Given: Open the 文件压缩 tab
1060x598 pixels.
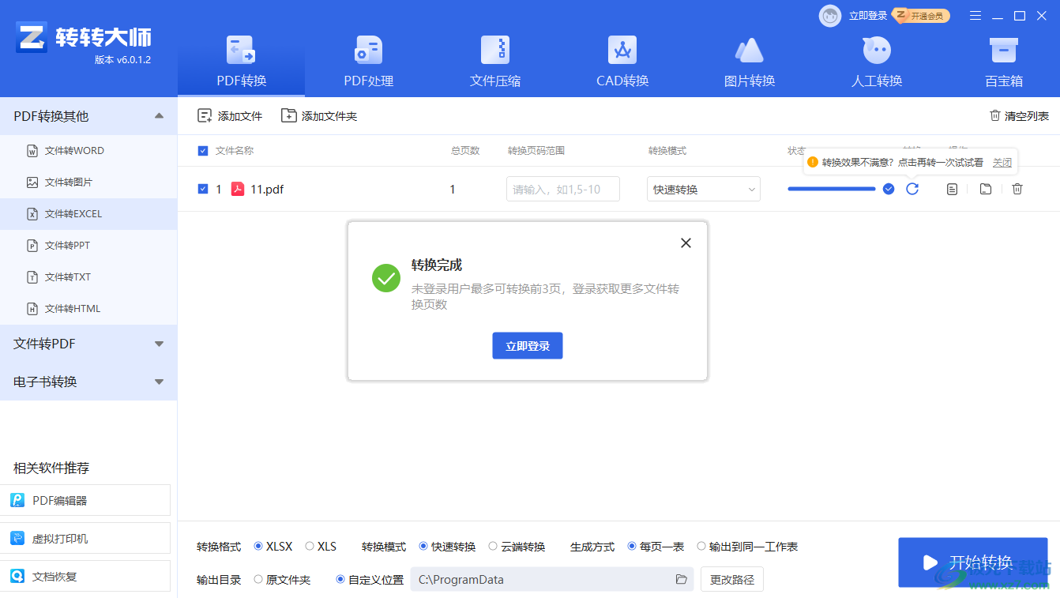Looking at the screenshot, I should (x=495, y=61).
